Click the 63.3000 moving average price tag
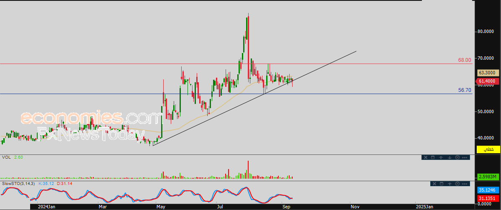This screenshot has width=501, height=210. tap(488, 73)
